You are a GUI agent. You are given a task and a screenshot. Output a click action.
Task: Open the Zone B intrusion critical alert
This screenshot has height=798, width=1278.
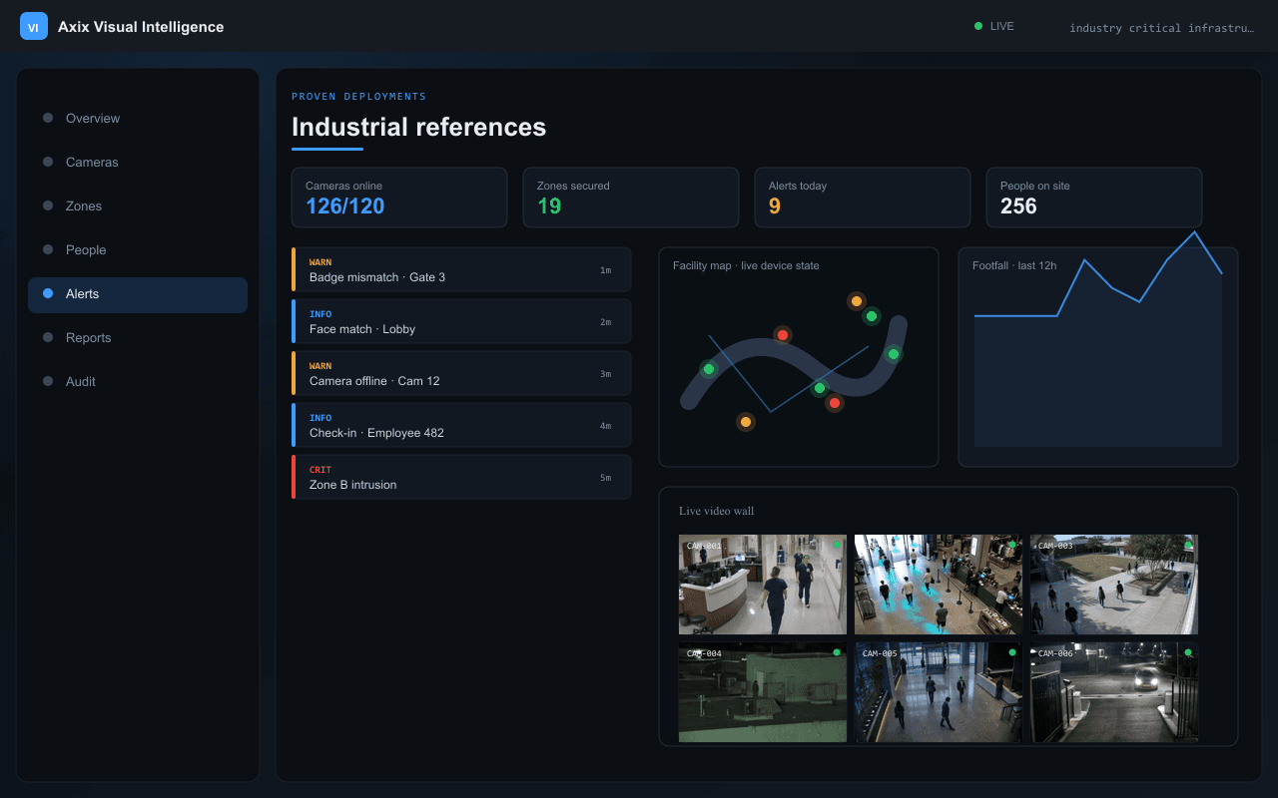461,477
